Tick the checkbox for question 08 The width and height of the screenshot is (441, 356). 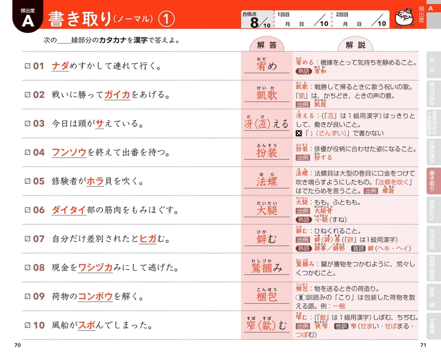click(x=27, y=267)
